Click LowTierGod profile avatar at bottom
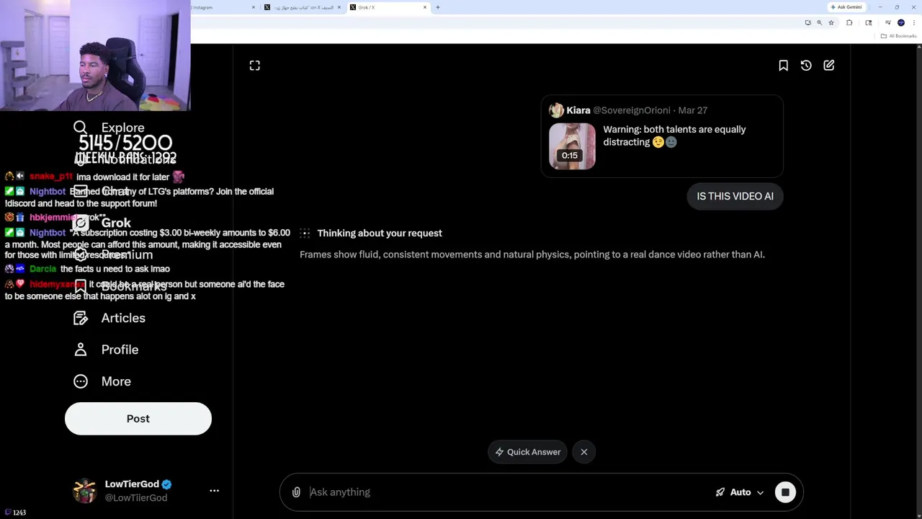922x519 pixels. pyautogui.click(x=84, y=490)
